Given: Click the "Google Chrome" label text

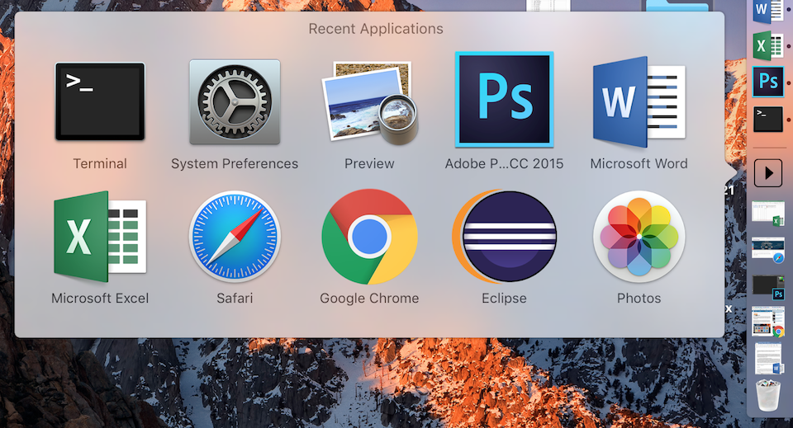Looking at the screenshot, I should point(370,299).
